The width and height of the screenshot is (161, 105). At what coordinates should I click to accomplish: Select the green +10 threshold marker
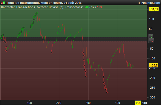pyautogui.click(x=151, y=37)
